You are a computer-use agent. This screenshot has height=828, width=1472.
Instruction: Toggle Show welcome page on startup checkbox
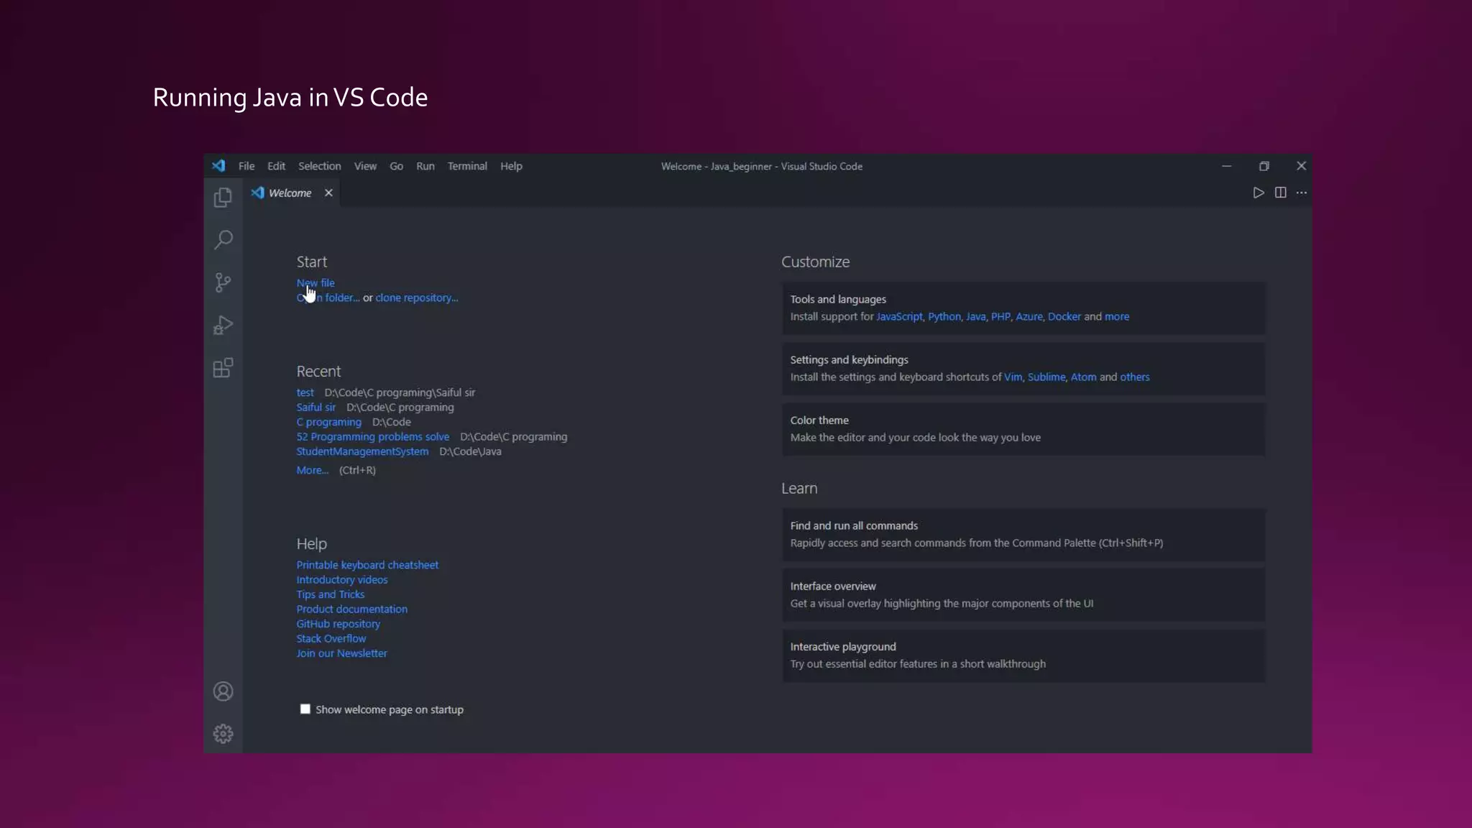(x=305, y=709)
